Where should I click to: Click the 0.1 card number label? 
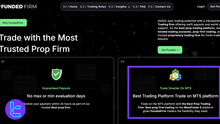3,61
